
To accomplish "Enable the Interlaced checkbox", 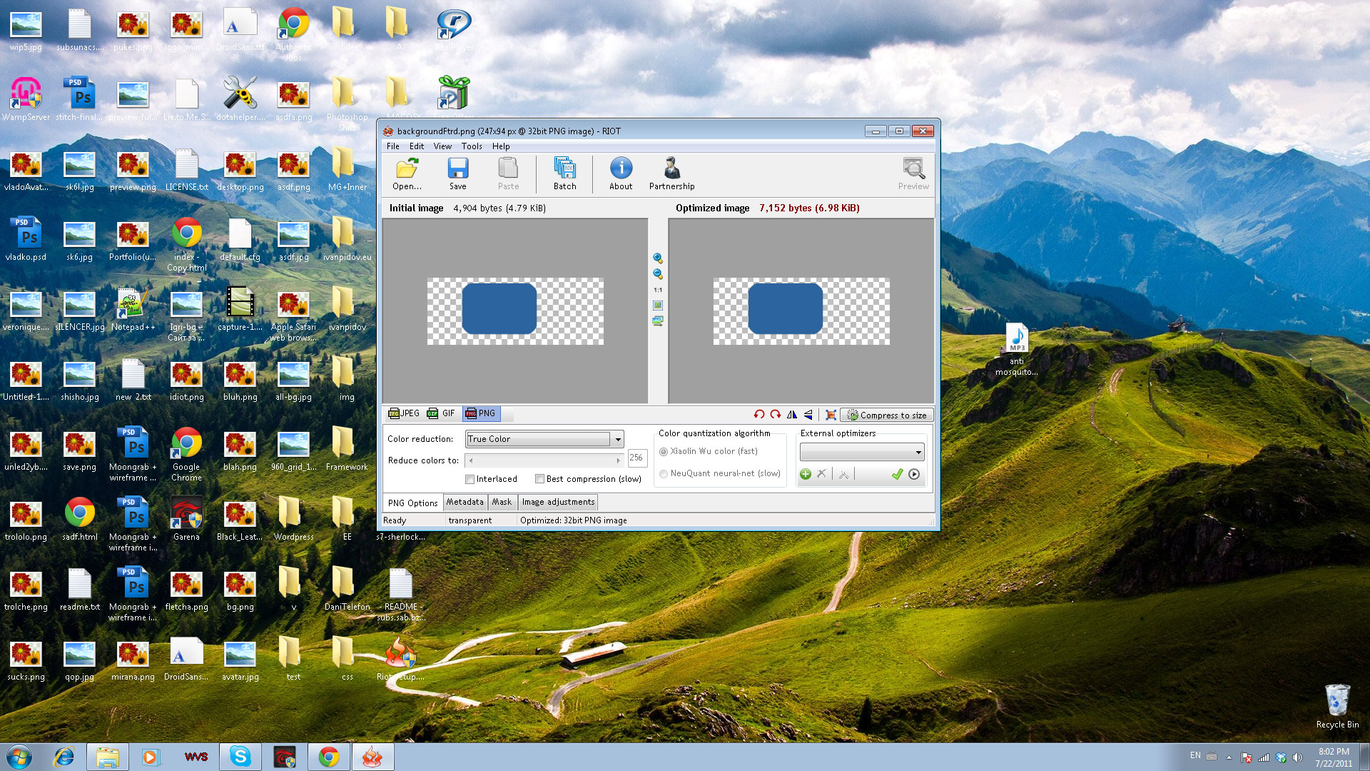I will tap(470, 479).
